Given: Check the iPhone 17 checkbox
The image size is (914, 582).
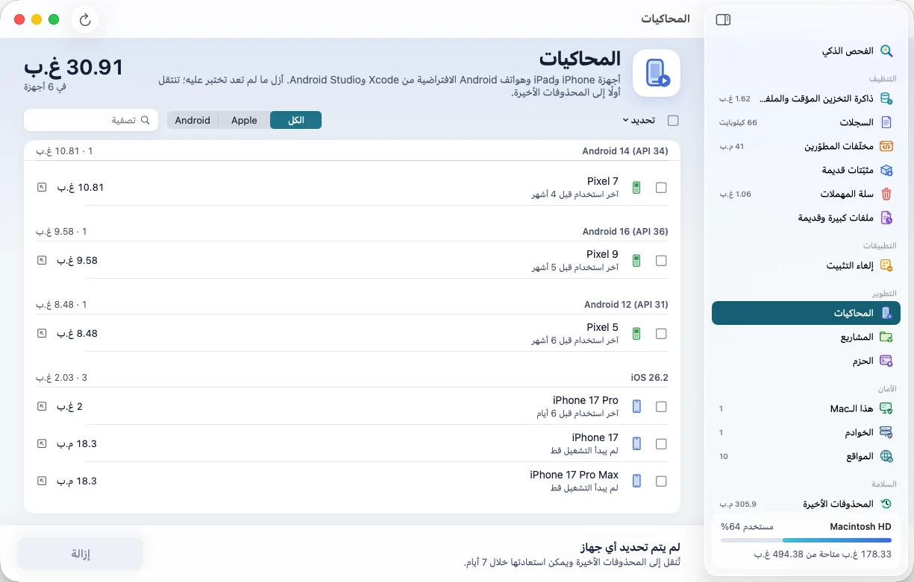Looking at the screenshot, I should tap(661, 444).
